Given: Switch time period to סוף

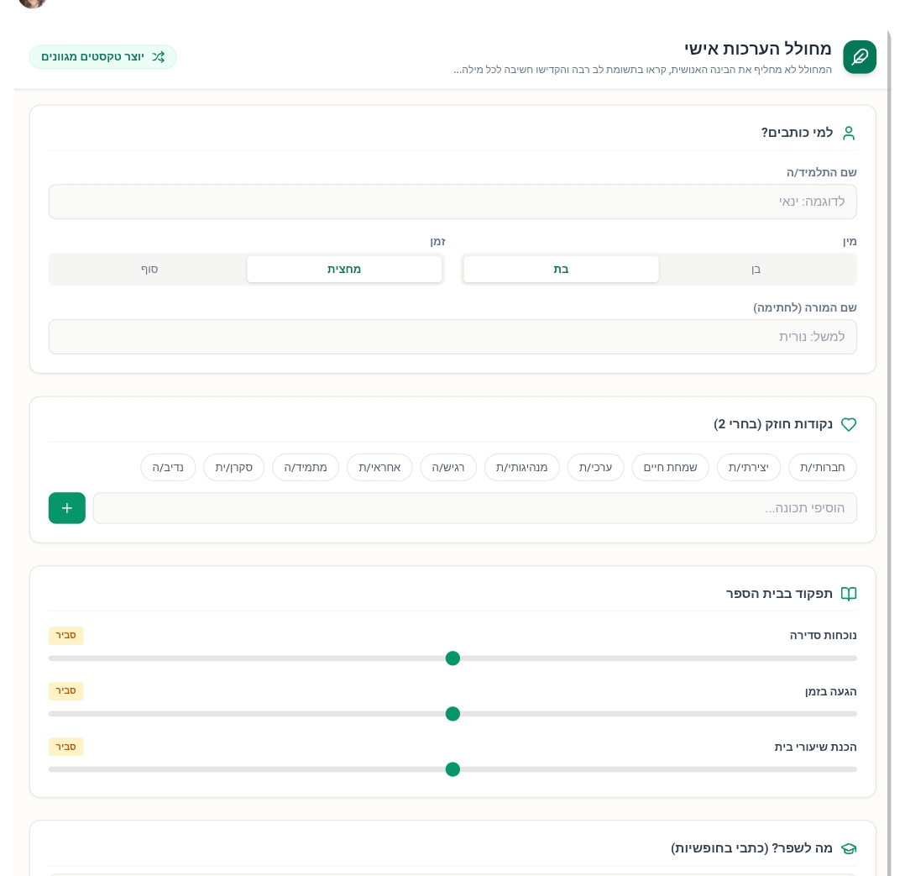Looking at the screenshot, I should pyautogui.click(x=149, y=270).
